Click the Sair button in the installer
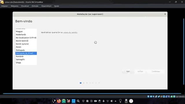 [x=128, y=71]
